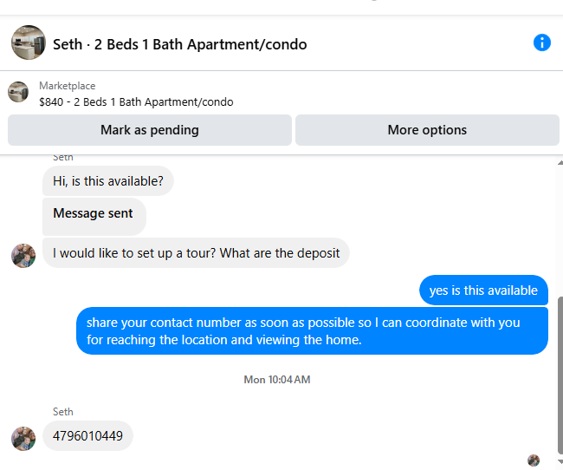Open the $840 Marketplace listing link

point(136,101)
